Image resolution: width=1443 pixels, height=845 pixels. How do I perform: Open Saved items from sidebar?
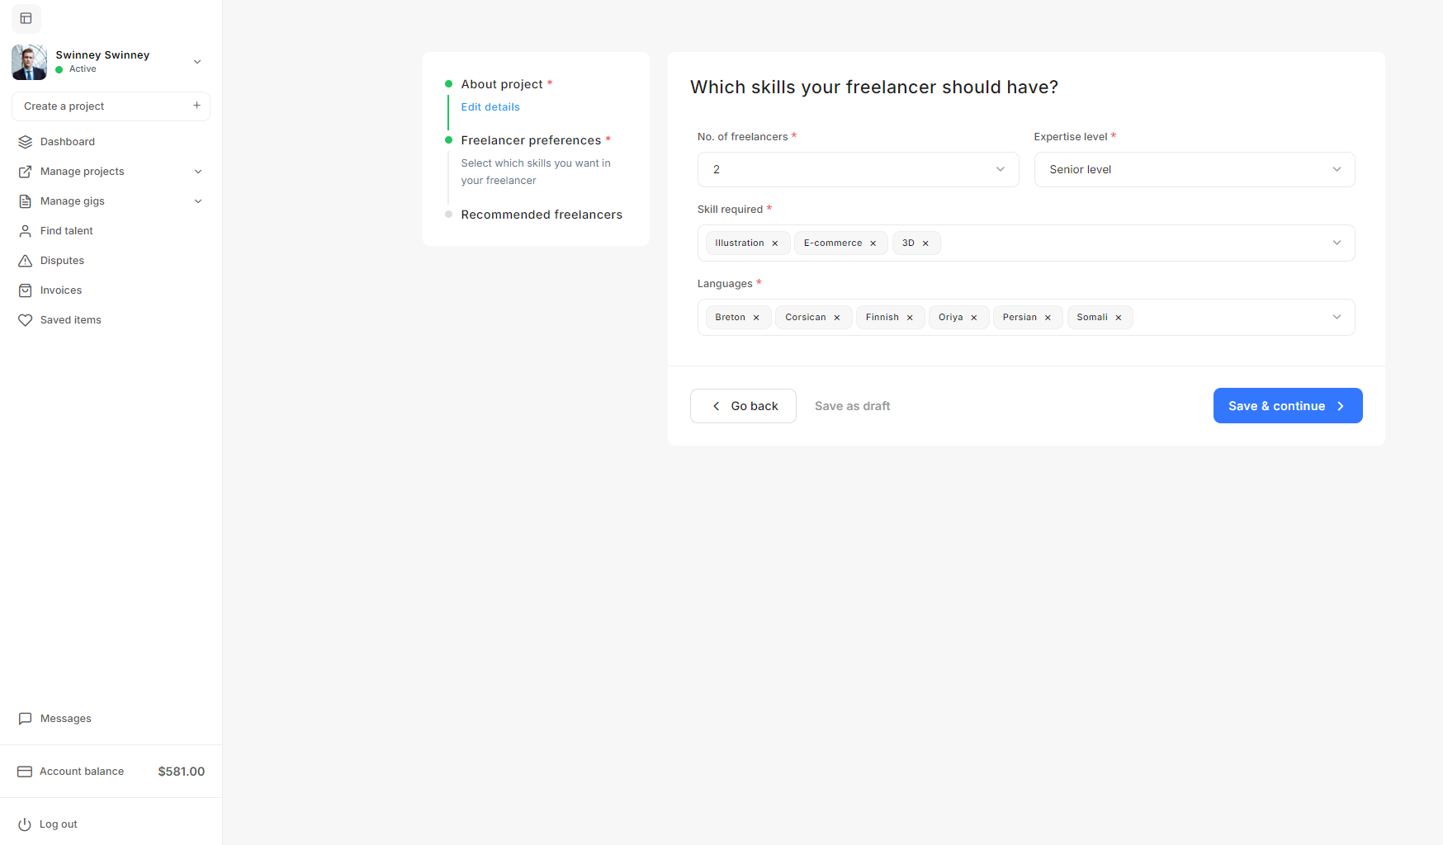[70, 320]
